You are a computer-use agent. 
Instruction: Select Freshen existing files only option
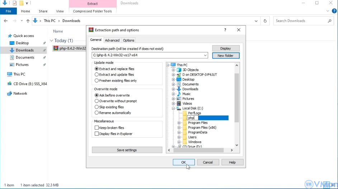97,81
